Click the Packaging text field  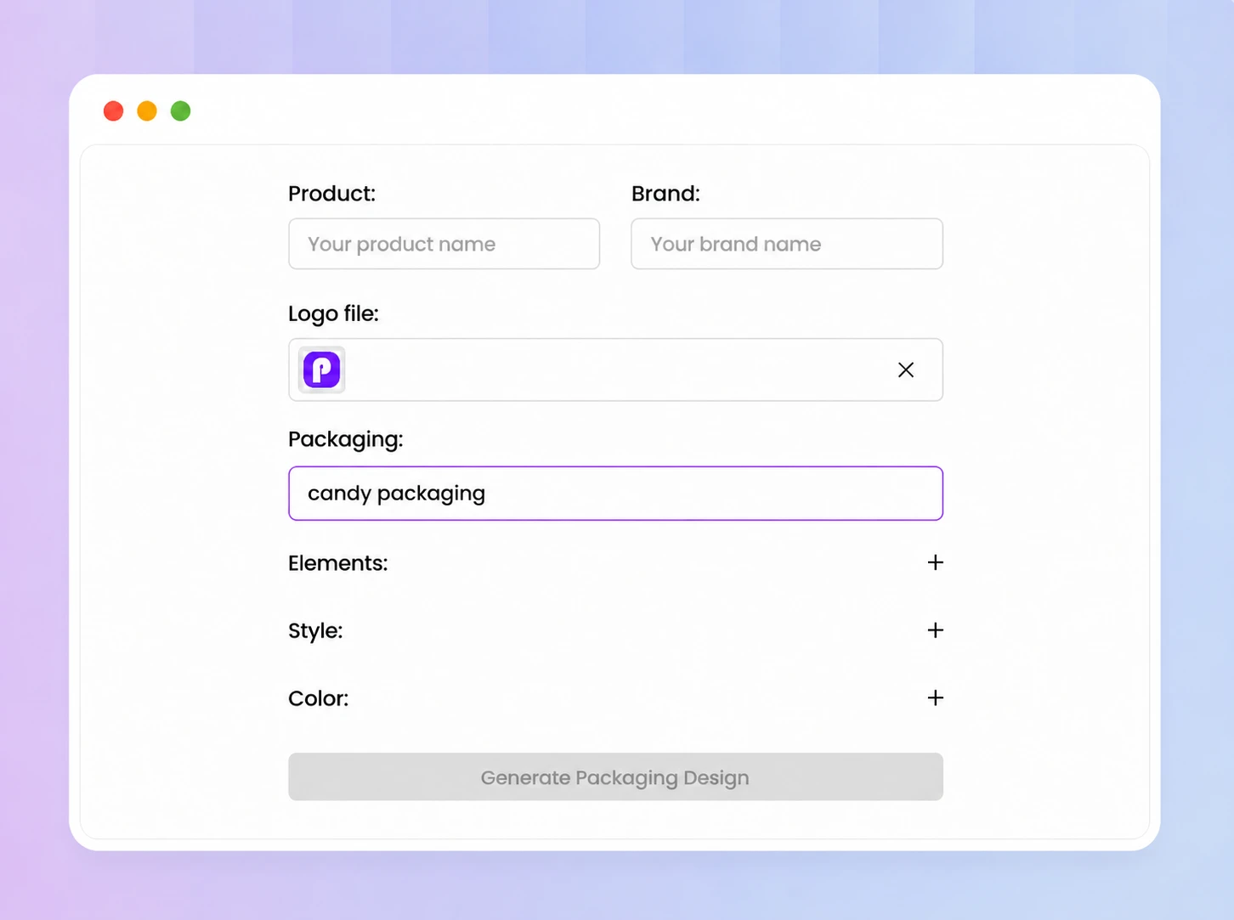[615, 493]
